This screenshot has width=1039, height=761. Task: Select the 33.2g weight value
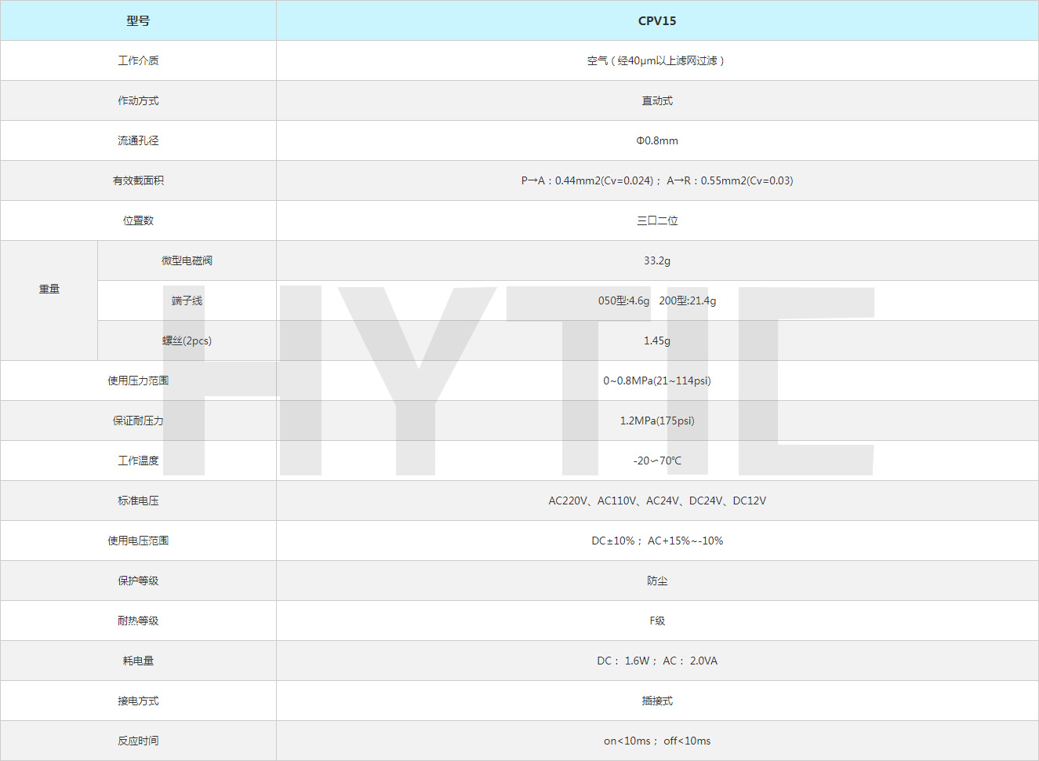657,260
